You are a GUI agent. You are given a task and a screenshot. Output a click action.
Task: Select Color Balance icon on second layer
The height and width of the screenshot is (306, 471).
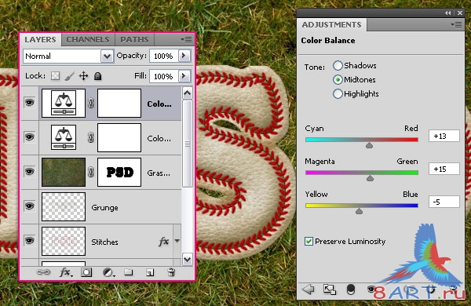(64, 137)
